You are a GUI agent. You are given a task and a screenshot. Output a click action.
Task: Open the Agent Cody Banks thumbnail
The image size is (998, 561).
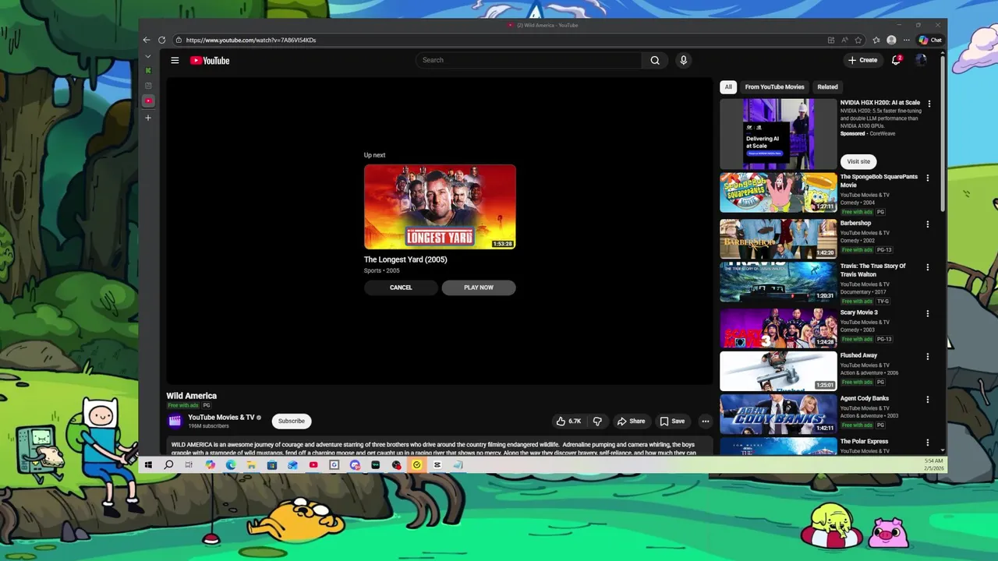778,414
